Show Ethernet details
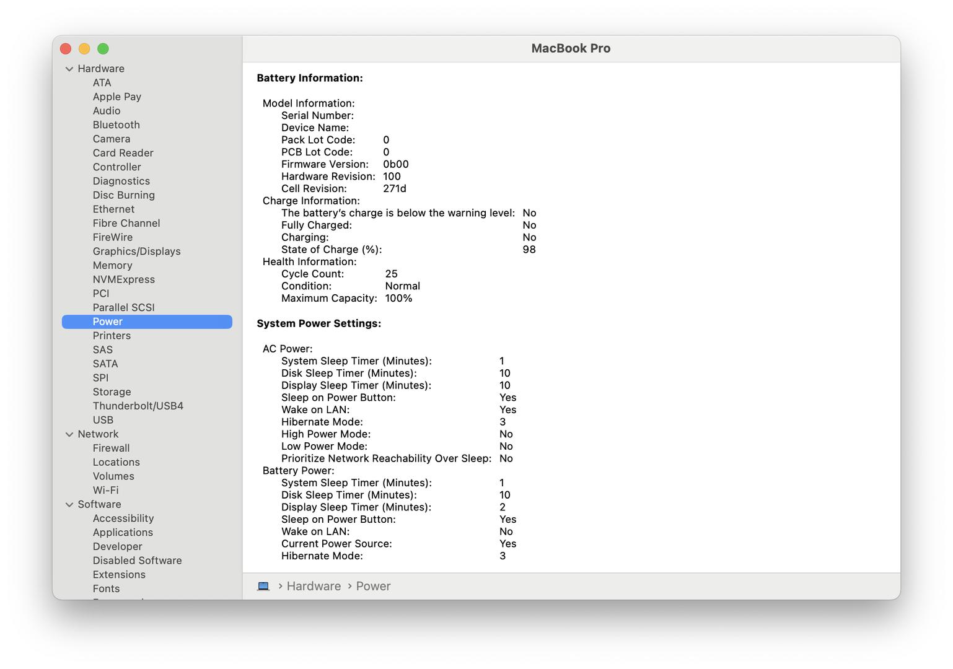This screenshot has width=953, height=669. [113, 209]
